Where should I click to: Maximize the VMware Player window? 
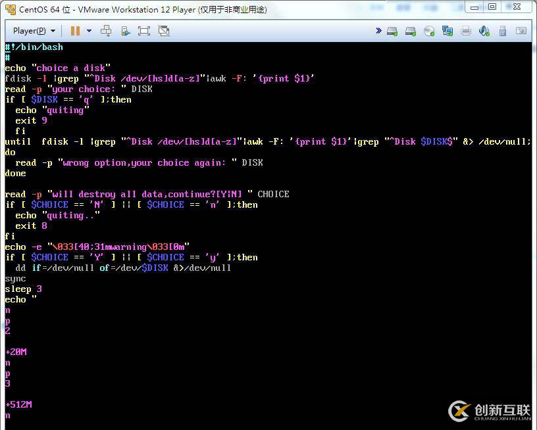(492, 7)
